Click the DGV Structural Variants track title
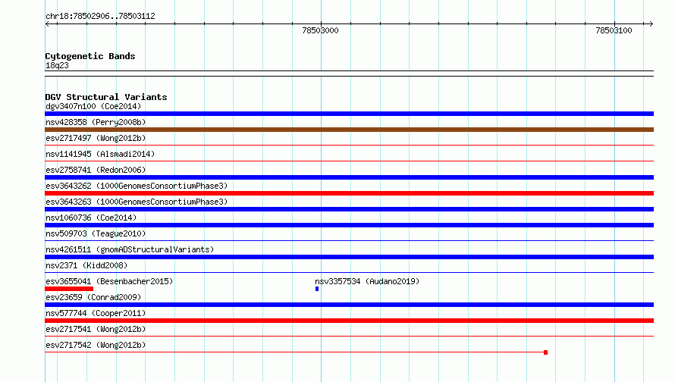675x382 pixels. 106,97
